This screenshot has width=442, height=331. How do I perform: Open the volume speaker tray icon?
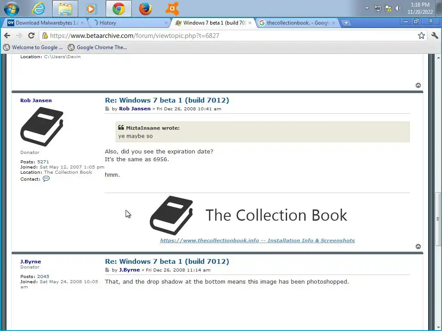pyautogui.click(x=398, y=9)
